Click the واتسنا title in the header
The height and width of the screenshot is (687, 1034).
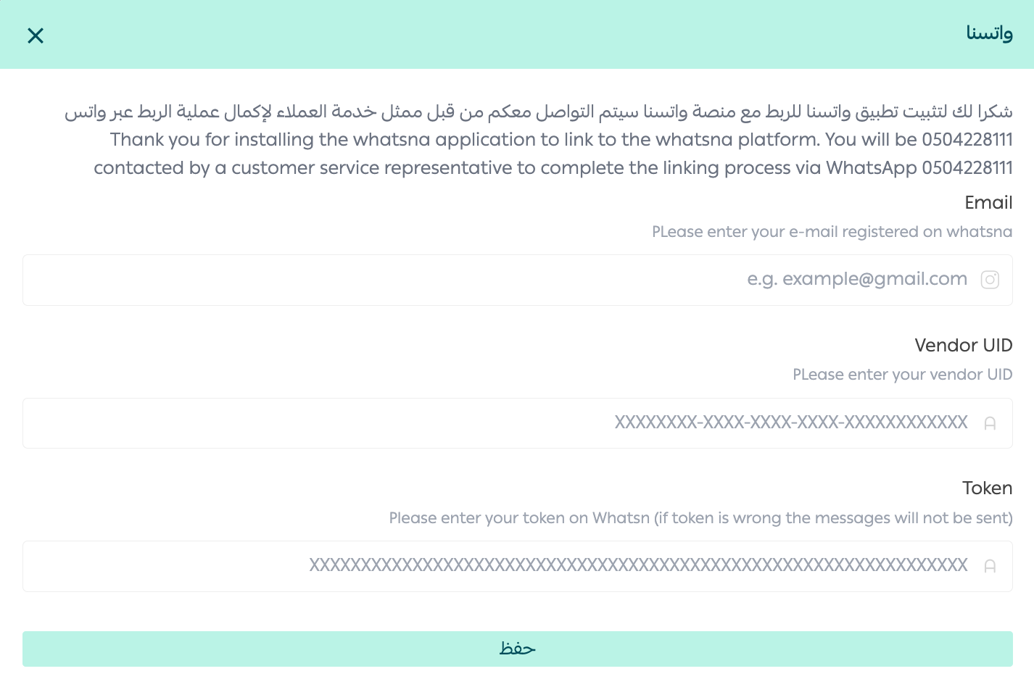[989, 33]
